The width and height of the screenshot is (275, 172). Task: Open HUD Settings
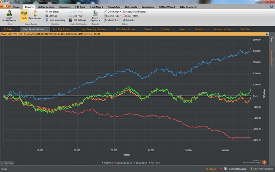(x=77, y=20)
